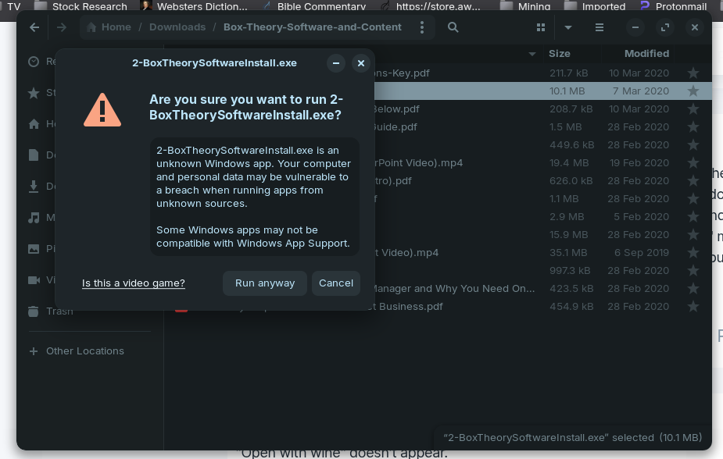Image resolution: width=723 pixels, height=459 pixels.
Task: Open Videos in the sidebar
Action: tap(41, 280)
